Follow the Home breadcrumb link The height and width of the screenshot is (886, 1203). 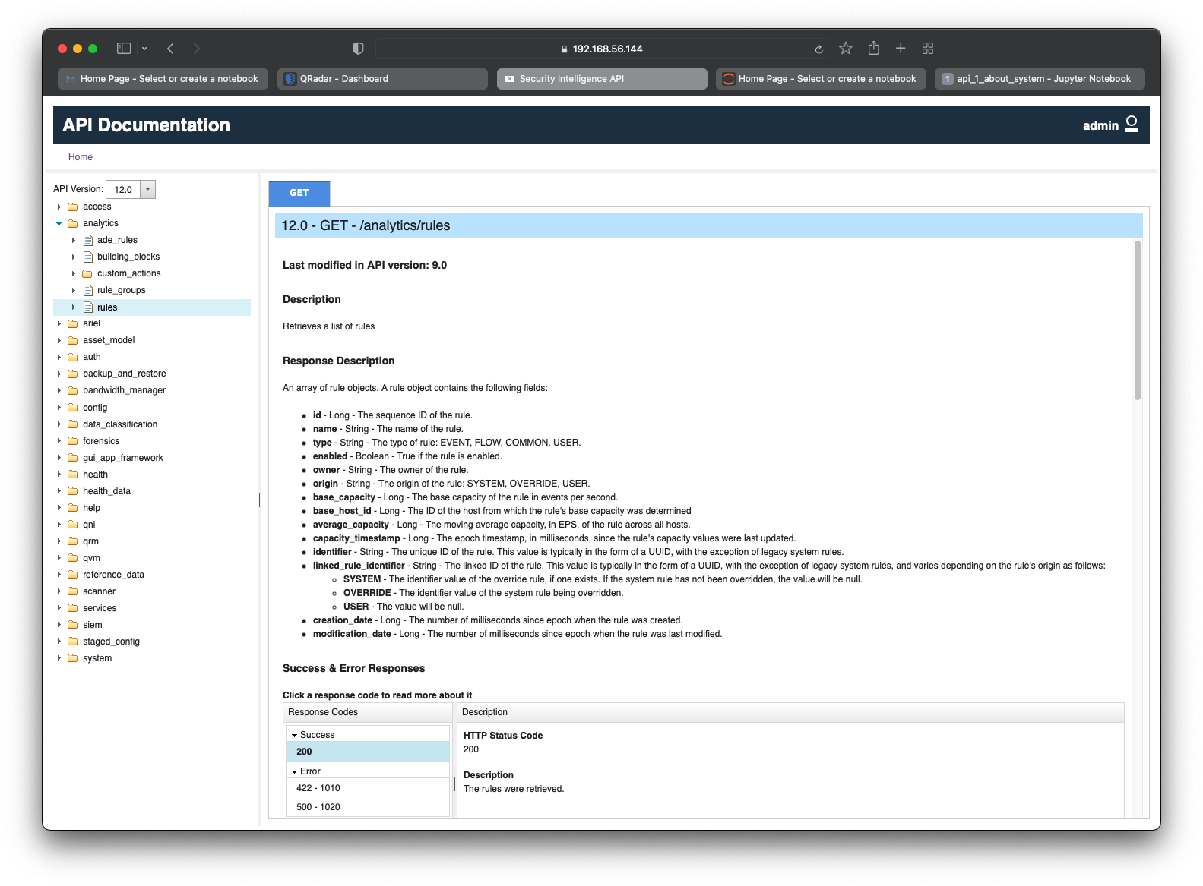tap(81, 157)
